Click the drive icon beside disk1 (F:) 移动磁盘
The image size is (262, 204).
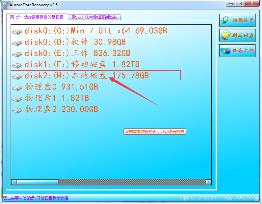point(17,65)
